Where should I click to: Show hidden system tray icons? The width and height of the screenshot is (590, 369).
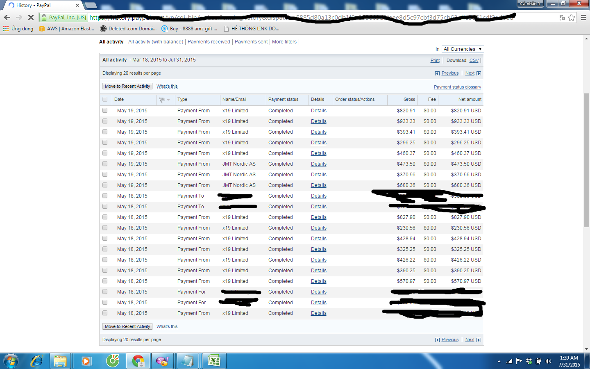(499, 362)
